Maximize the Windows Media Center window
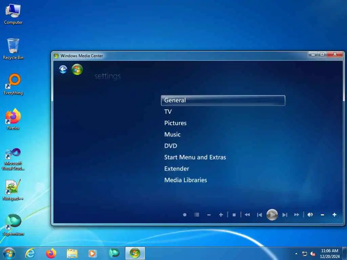347x260 pixels. point(322,55)
